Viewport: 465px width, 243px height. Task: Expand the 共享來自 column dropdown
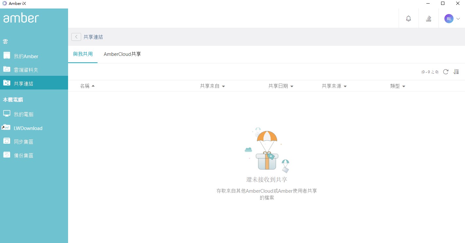(x=224, y=86)
